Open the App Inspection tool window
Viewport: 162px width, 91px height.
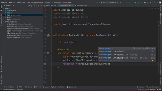point(72,87)
